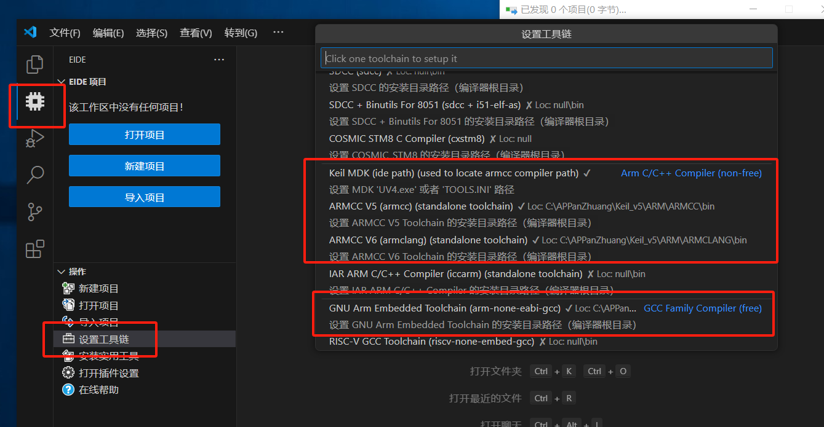Open the 文件(F) menu

coord(65,33)
